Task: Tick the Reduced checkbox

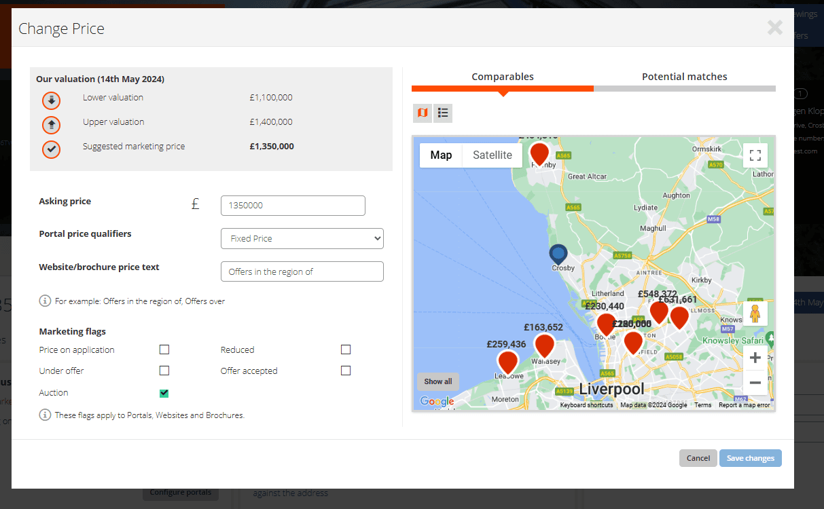Action: click(346, 350)
